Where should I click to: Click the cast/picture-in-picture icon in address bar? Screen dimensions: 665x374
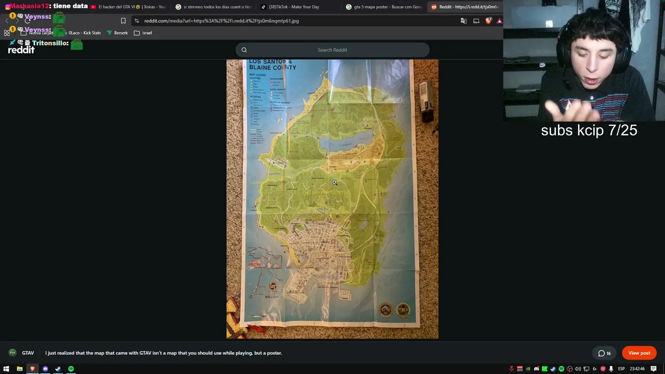coord(476,21)
